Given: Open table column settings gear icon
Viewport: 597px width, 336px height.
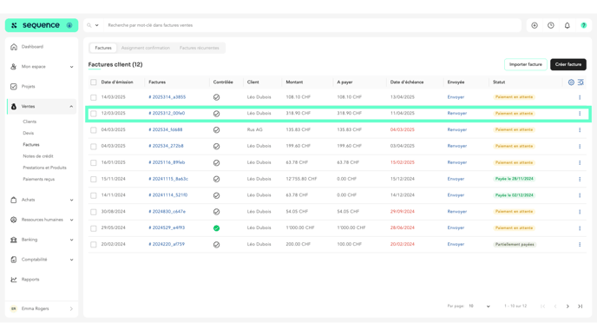Looking at the screenshot, I should [x=571, y=82].
